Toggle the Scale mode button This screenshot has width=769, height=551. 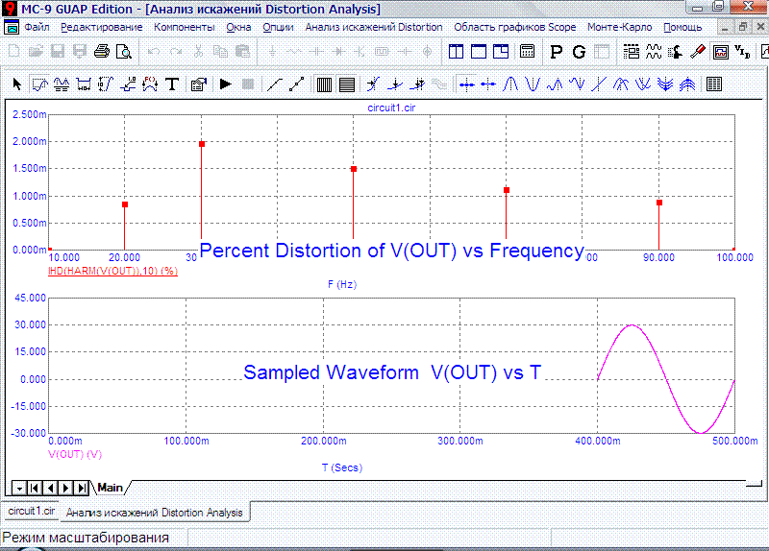tap(39, 84)
